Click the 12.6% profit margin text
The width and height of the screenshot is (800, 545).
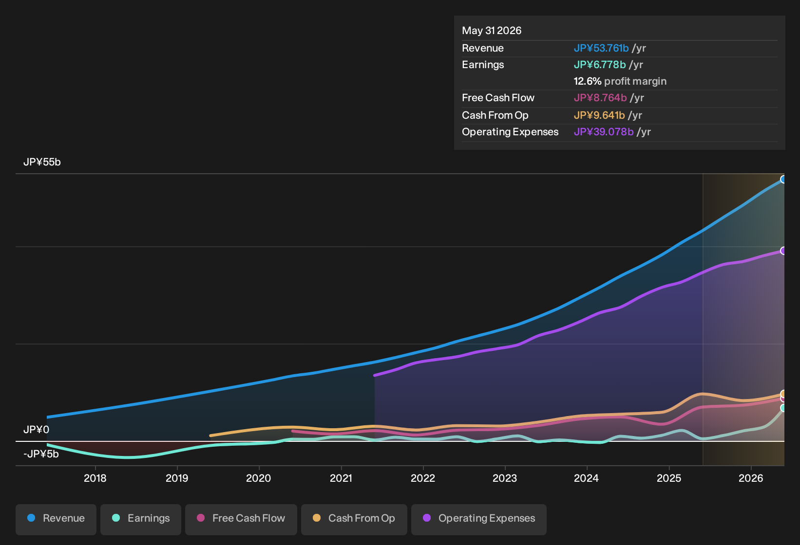tap(620, 81)
